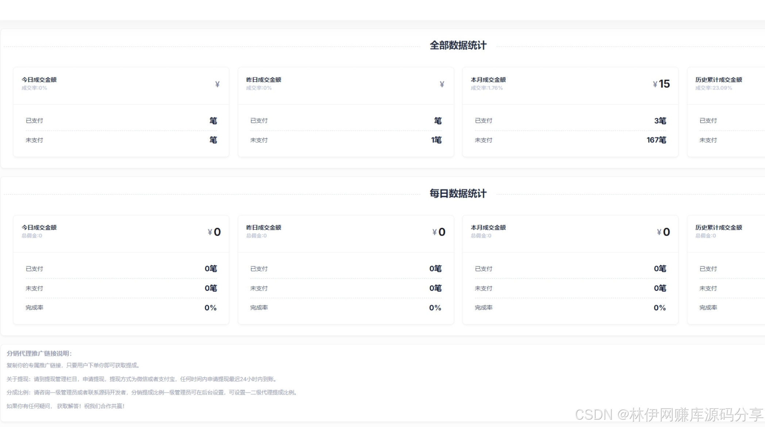The image size is (765, 427).
Task: Click the 1笔 unpaid count under 昨日成交金额
Action: point(436,140)
